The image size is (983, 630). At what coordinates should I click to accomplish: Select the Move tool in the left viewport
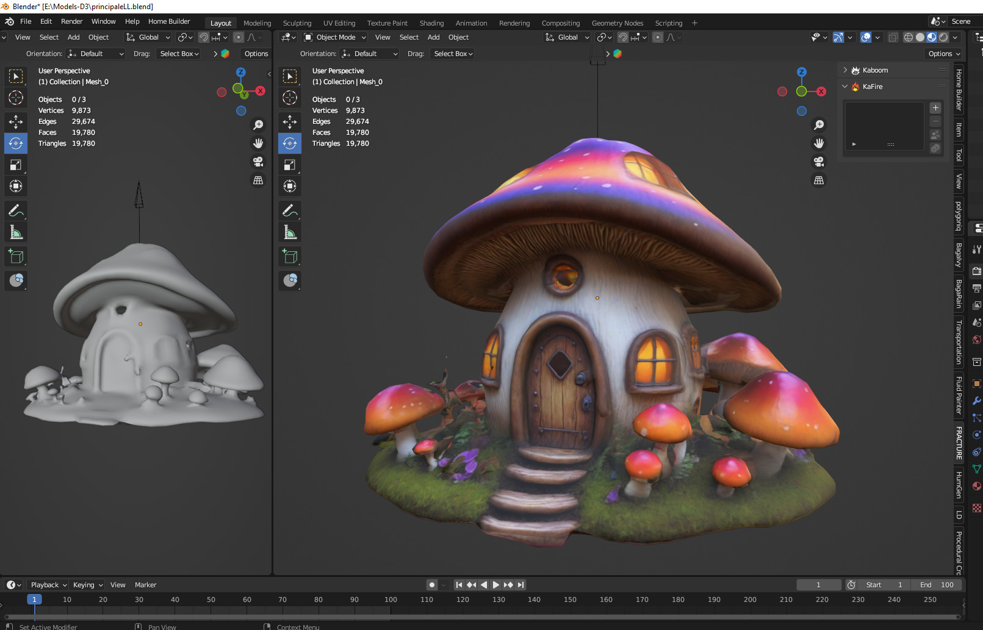point(16,122)
